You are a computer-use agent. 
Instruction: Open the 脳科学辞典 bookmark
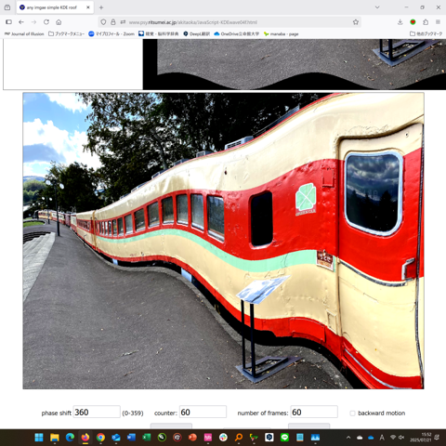tap(159, 33)
